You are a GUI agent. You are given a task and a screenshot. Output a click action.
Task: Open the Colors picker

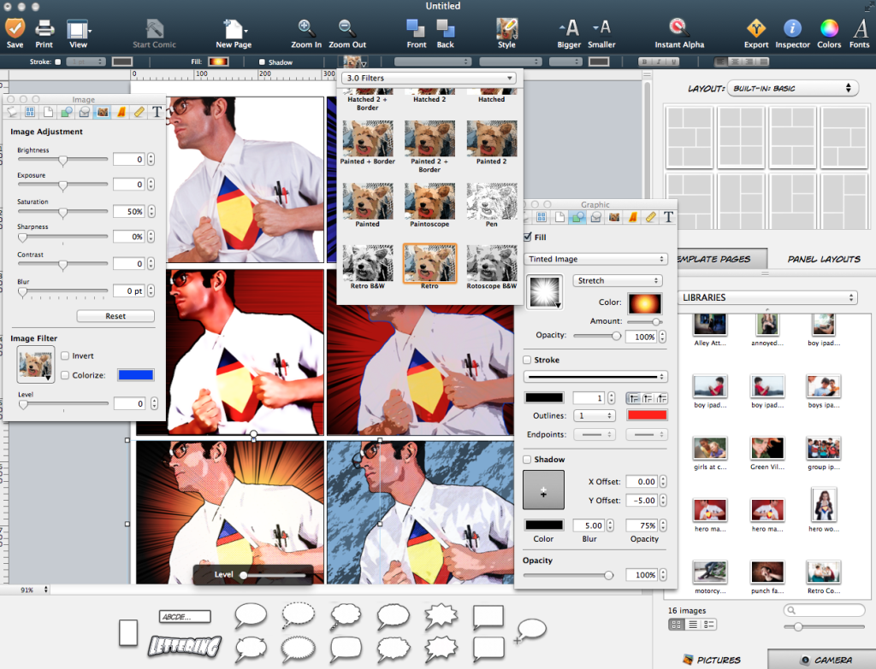pos(829,28)
